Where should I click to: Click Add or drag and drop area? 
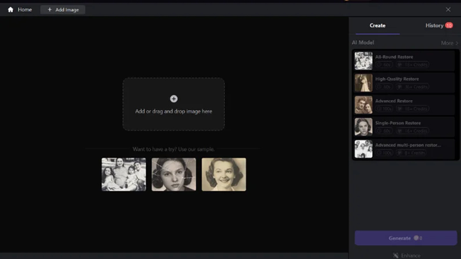tap(174, 104)
